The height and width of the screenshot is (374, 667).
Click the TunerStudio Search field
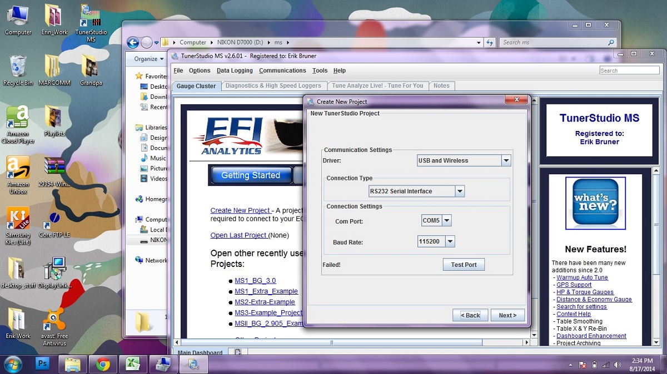(629, 70)
